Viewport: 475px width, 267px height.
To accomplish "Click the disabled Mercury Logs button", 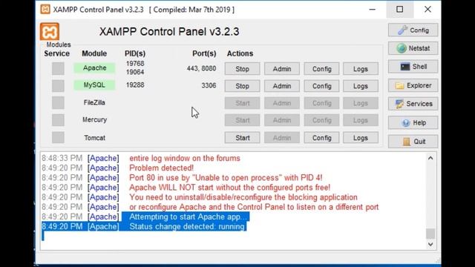I will tap(361, 120).
